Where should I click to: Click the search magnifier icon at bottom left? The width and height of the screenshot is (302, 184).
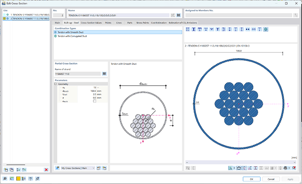pyautogui.click(x=5, y=178)
